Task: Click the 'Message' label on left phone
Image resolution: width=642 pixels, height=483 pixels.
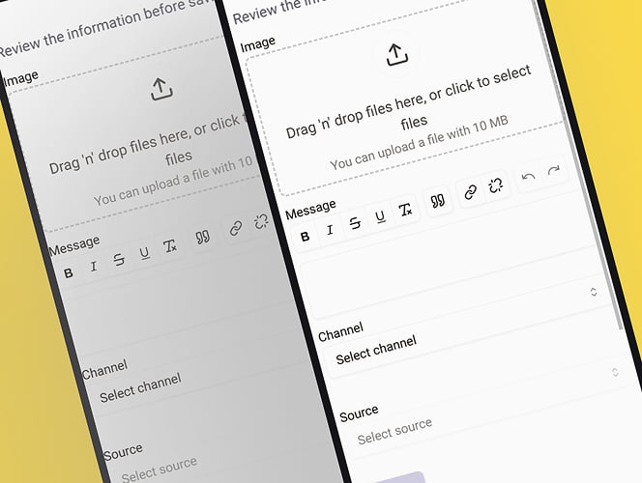Action: 74,245
